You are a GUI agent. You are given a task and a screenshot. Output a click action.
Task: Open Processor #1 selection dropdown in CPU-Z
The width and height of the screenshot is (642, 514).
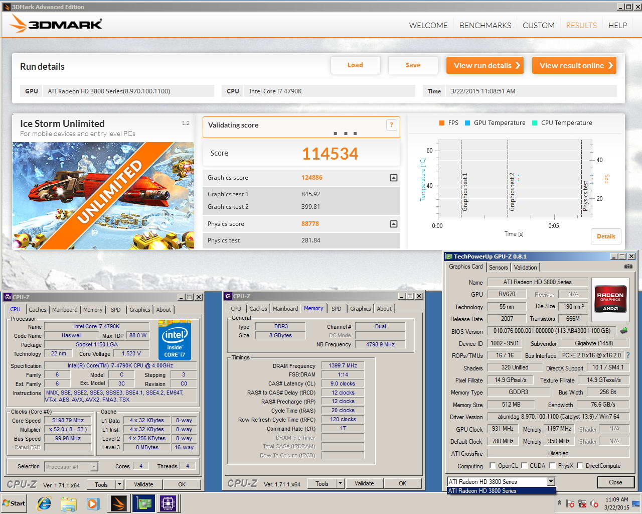click(x=94, y=467)
